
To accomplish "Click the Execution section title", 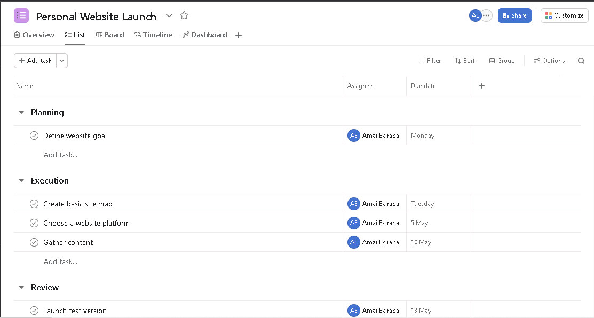I will (50, 180).
